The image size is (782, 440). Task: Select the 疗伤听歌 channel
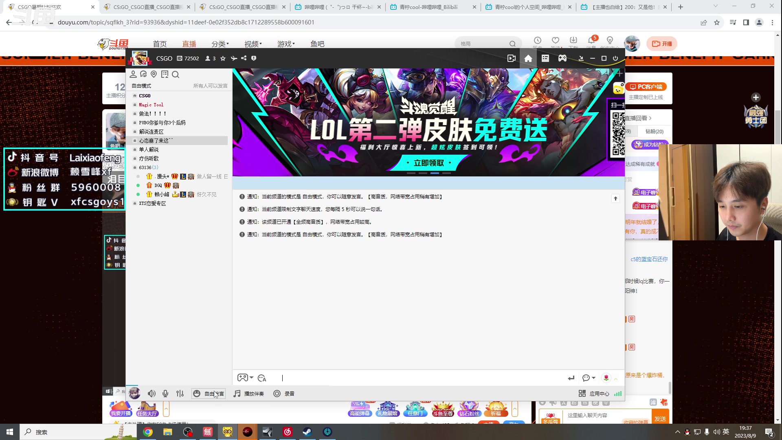[149, 158]
